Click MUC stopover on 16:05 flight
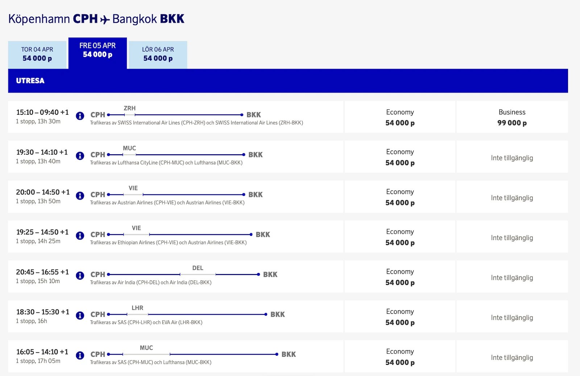The width and height of the screenshot is (580, 376). pos(146,348)
